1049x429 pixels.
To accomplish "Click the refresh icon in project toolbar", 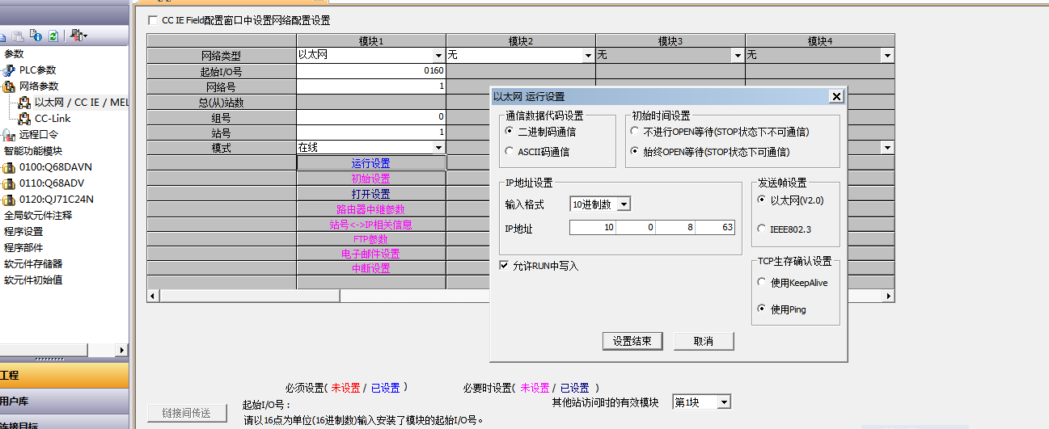I will (x=53, y=36).
